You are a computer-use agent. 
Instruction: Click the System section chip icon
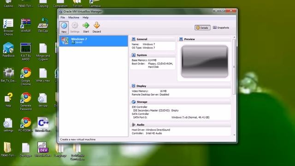tap(134, 55)
